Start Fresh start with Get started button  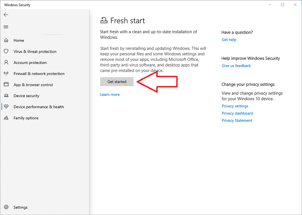tap(117, 82)
